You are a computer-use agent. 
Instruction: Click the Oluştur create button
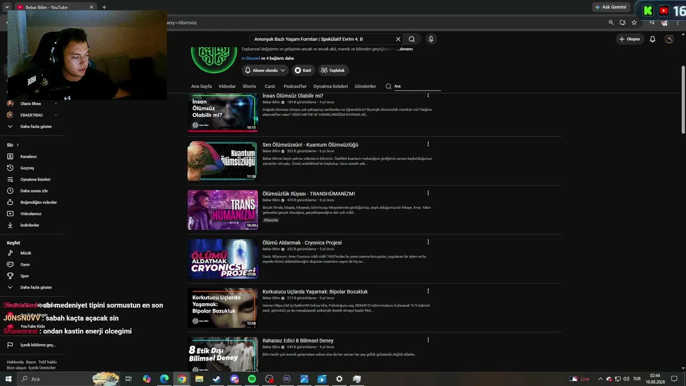629,39
